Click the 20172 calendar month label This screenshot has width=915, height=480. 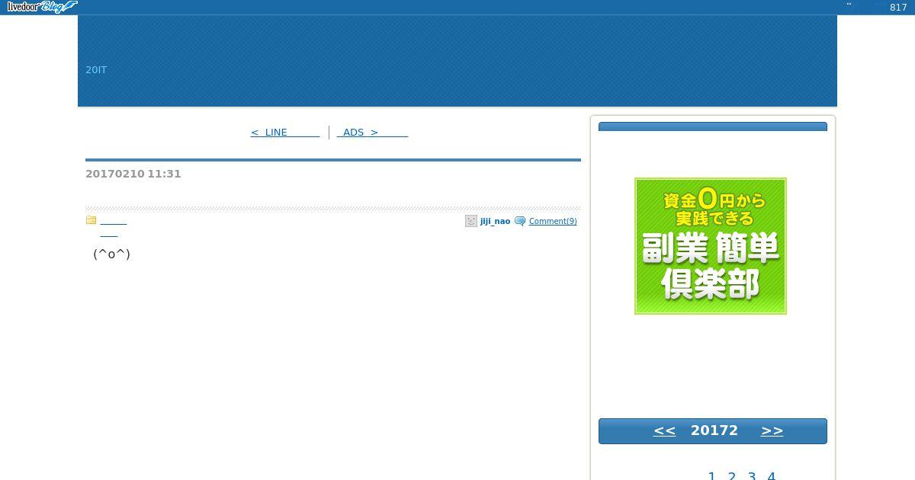[714, 430]
